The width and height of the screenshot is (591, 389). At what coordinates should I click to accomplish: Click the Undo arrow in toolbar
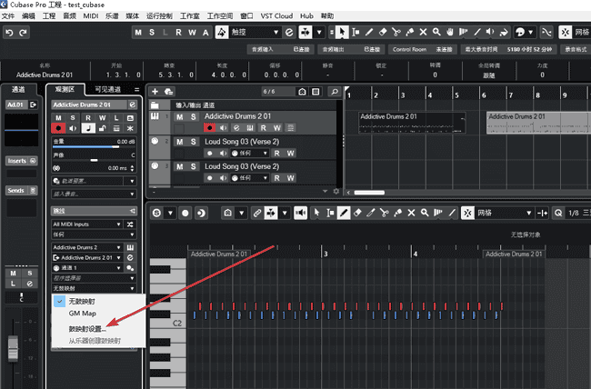click(x=9, y=33)
